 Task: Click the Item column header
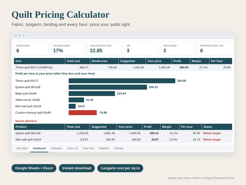(39, 61)
